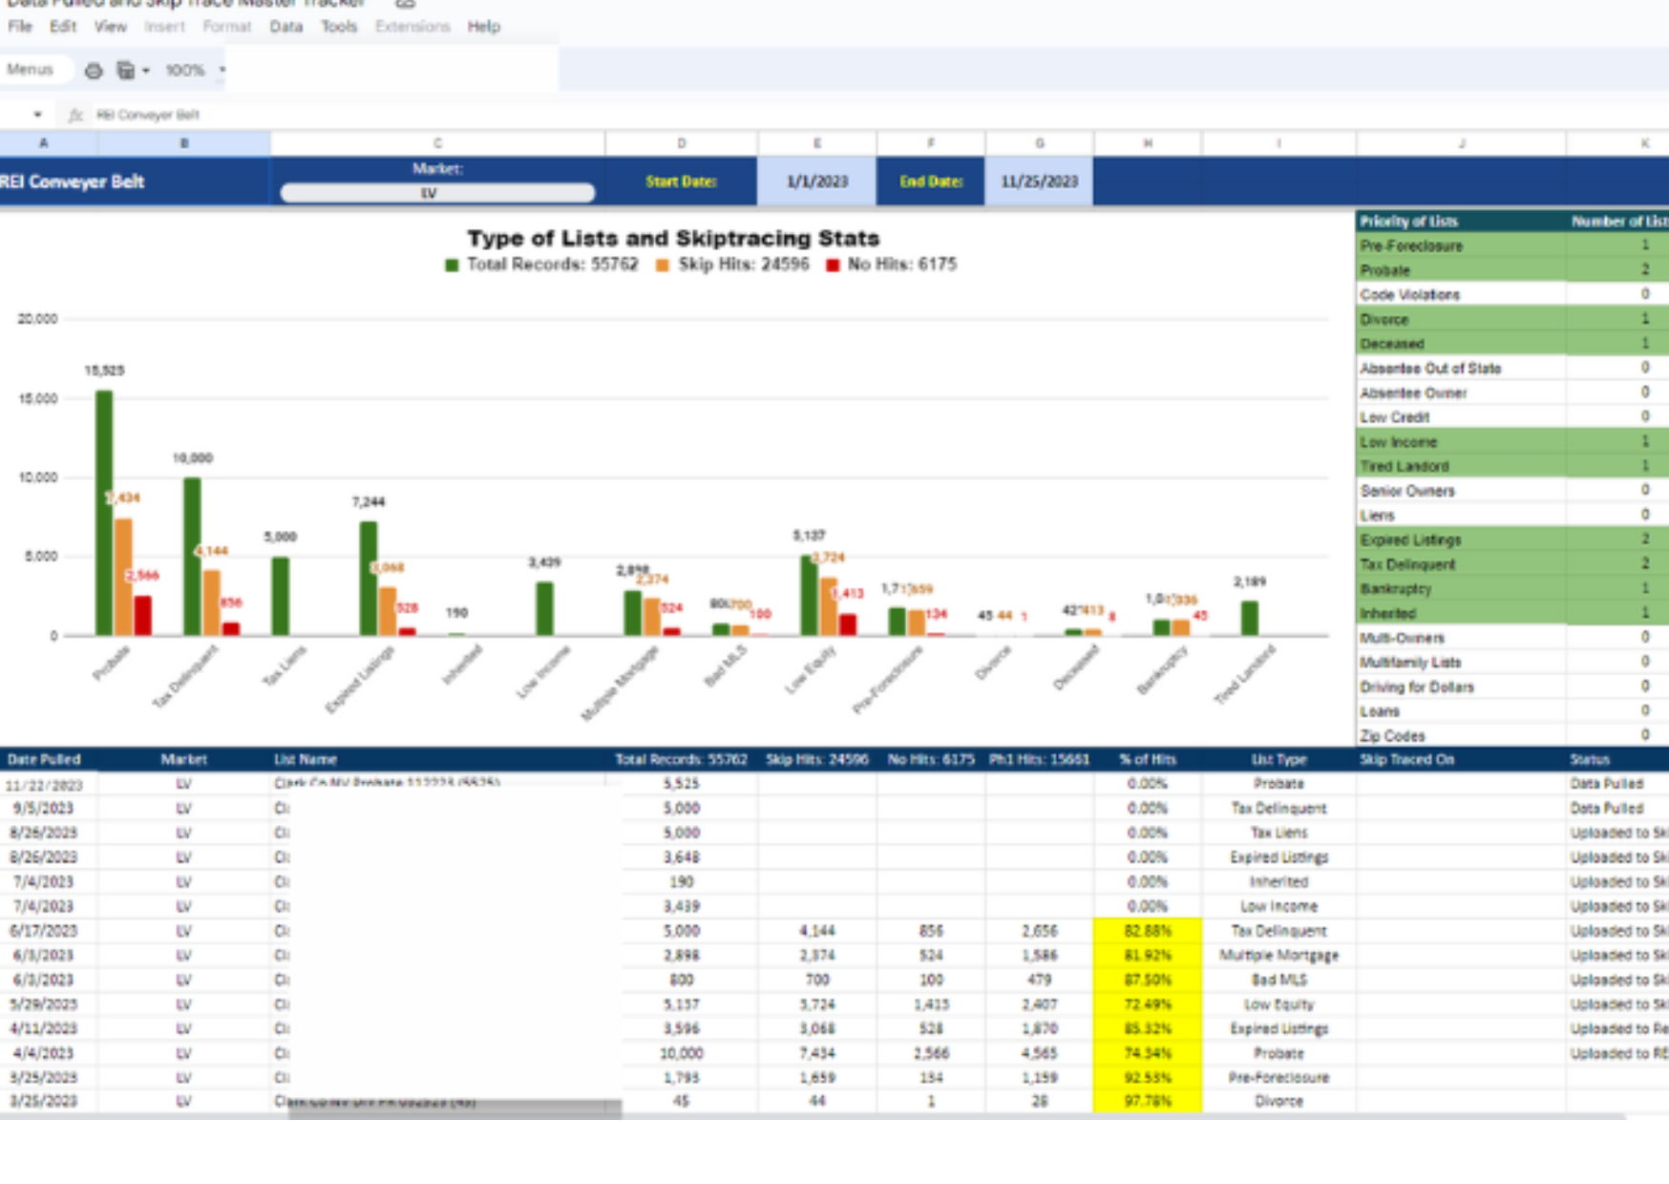This screenshot has width=1669, height=1184.
Task: Click the horizontal scrollbar under List Name column
Action: 454,1108
